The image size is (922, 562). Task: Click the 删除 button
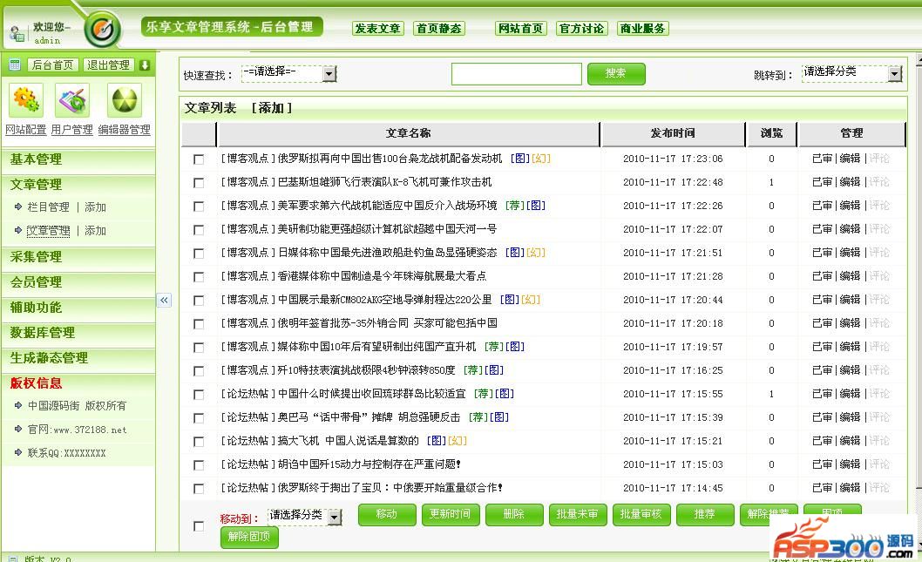tap(514, 514)
